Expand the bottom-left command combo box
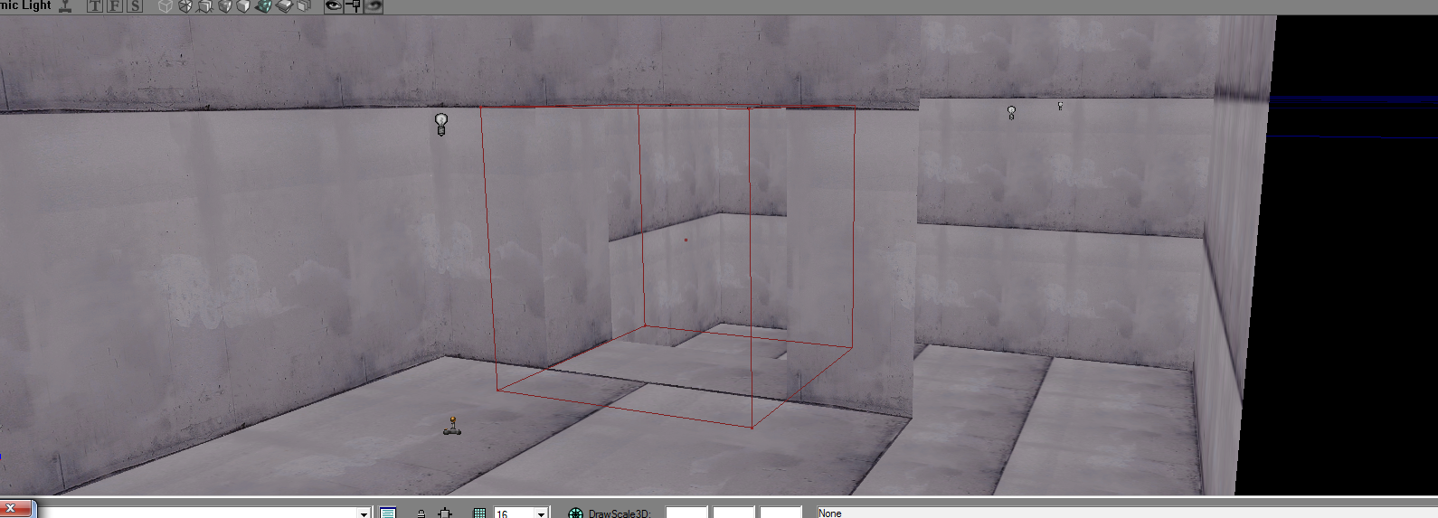The width and height of the screenshot is (1438, 518). [x=364, y=513]
